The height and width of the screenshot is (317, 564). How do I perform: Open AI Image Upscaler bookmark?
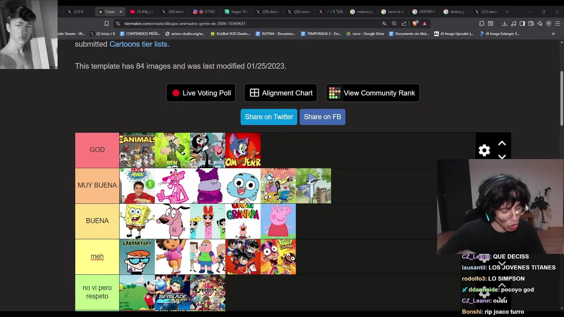454,33
